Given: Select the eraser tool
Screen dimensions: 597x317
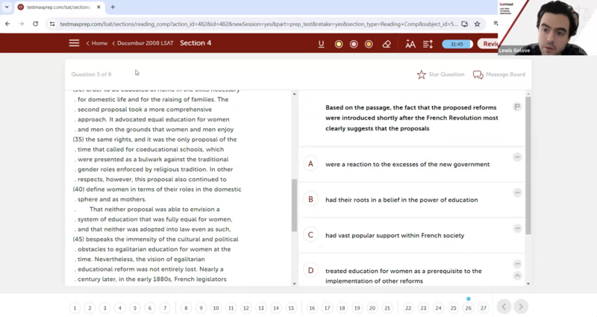Looking at the screenshot, I should pos(386,44).
